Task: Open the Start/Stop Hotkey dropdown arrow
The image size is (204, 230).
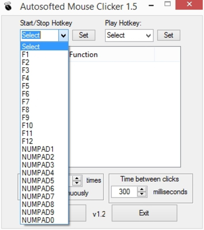Action: (63, 35)
